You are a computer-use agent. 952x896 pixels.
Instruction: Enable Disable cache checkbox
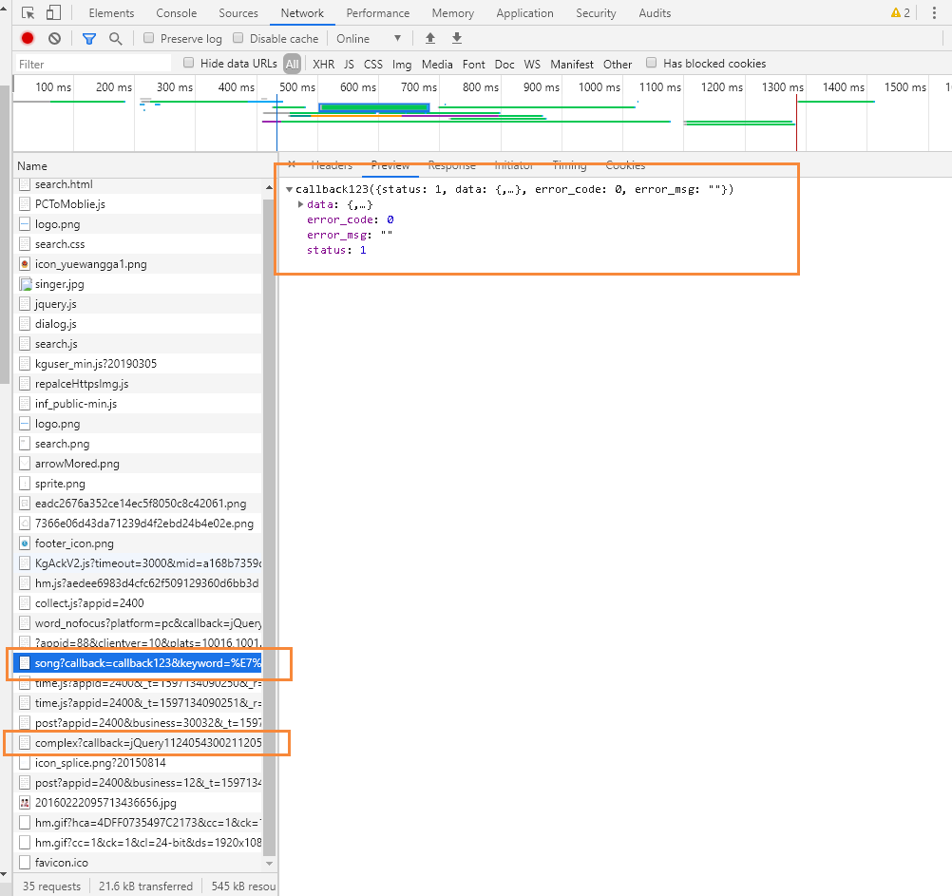click(238, 38)
